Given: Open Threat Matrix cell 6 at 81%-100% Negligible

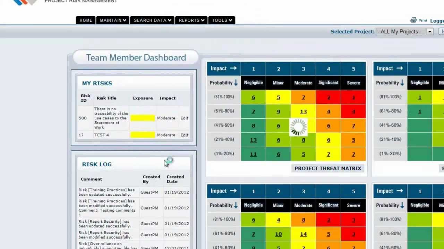Looking at the screenshot, I should [x=253, y=97].
